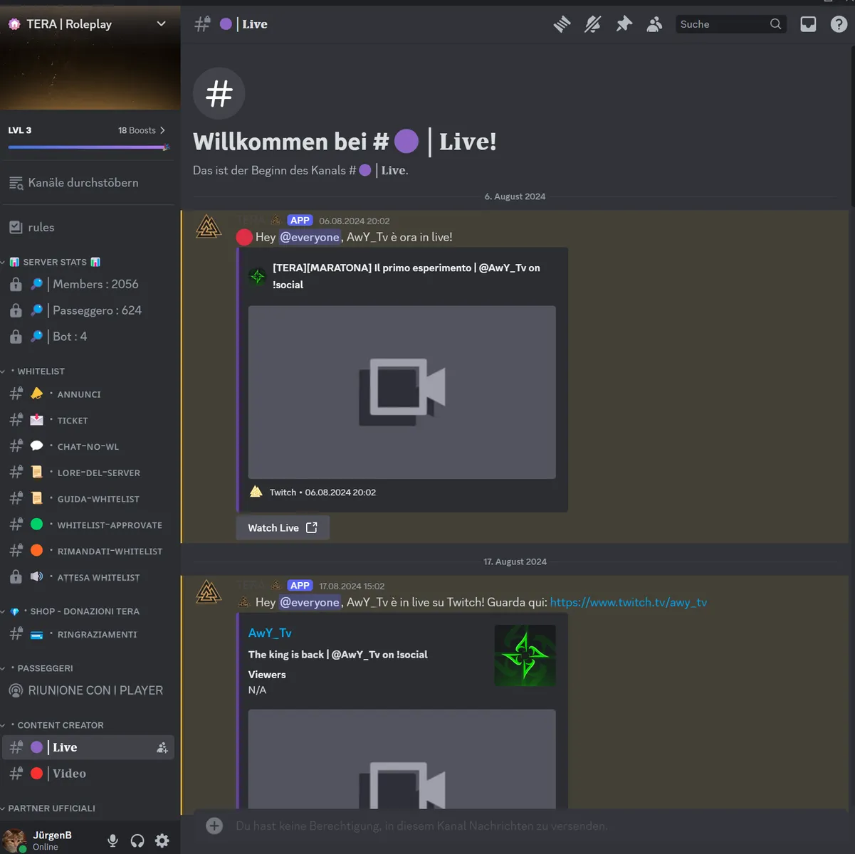Viewport: 855px width, 854px height.
Task: Open the help question mark icon
Action: [x=839, y=24]
